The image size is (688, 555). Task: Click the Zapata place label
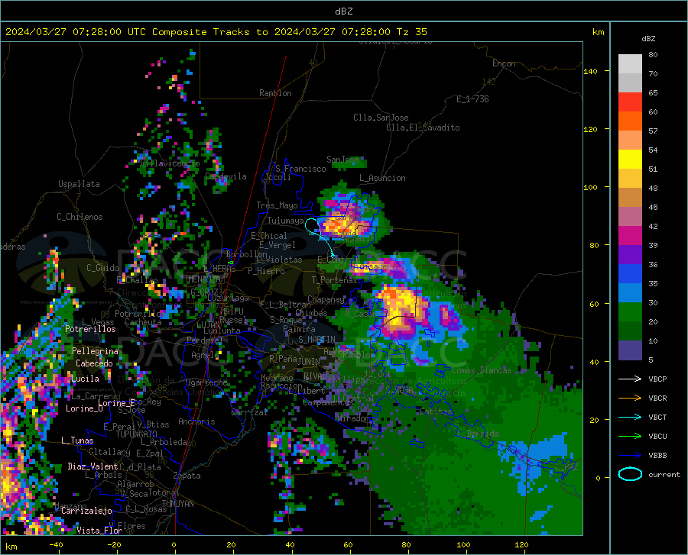click(187, 476)
